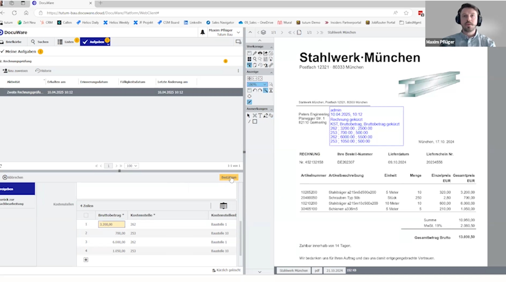
Task: Select the arrow pointer annotation tool
Action: click(249, 115)
